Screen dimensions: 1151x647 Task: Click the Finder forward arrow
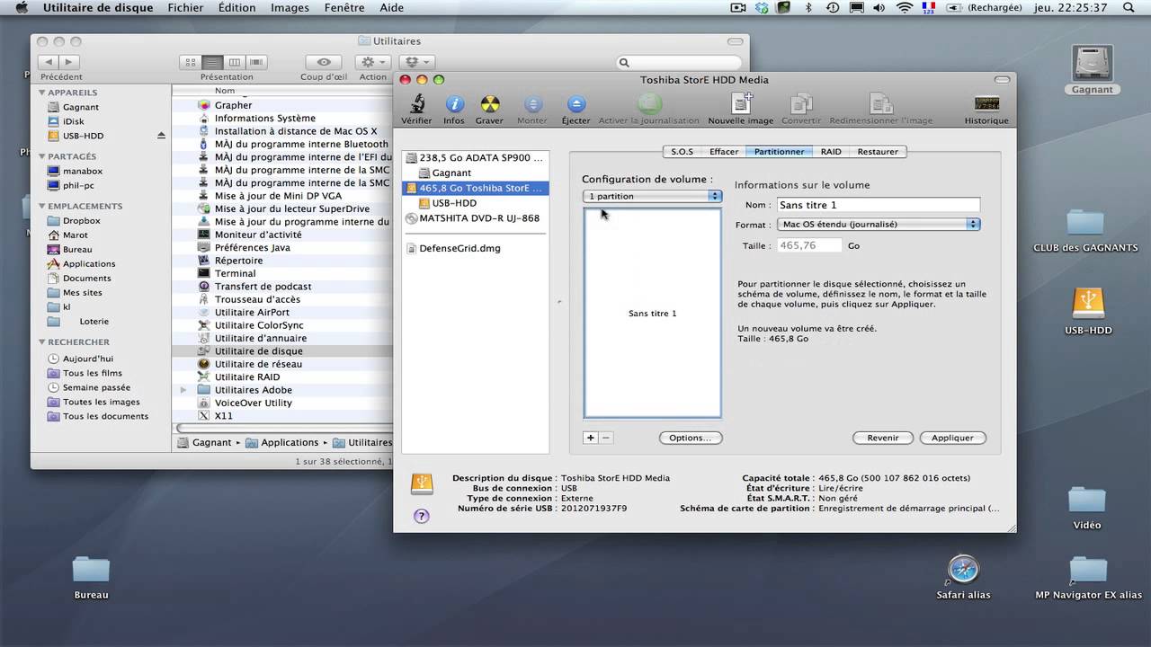tap(68, 62)
